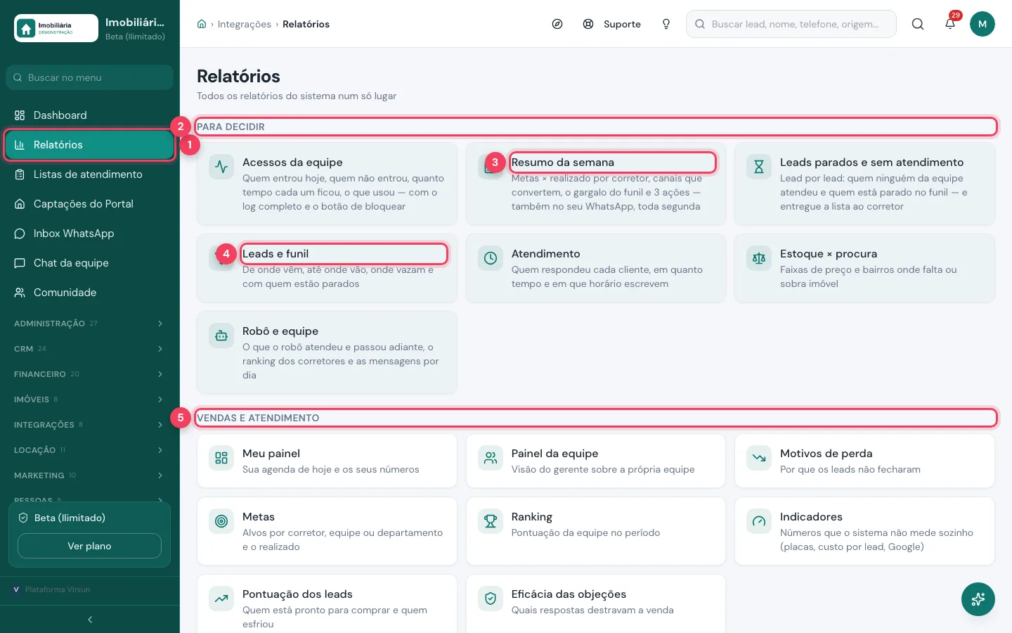Viewport: 1012px width, 633px height.
Task: Click the shield icon for Eficácia das objeções
Action: click(491, 599)
